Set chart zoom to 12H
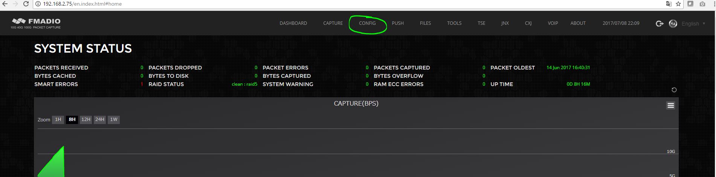This screenshot has height=177, width=716. point(86,120)
